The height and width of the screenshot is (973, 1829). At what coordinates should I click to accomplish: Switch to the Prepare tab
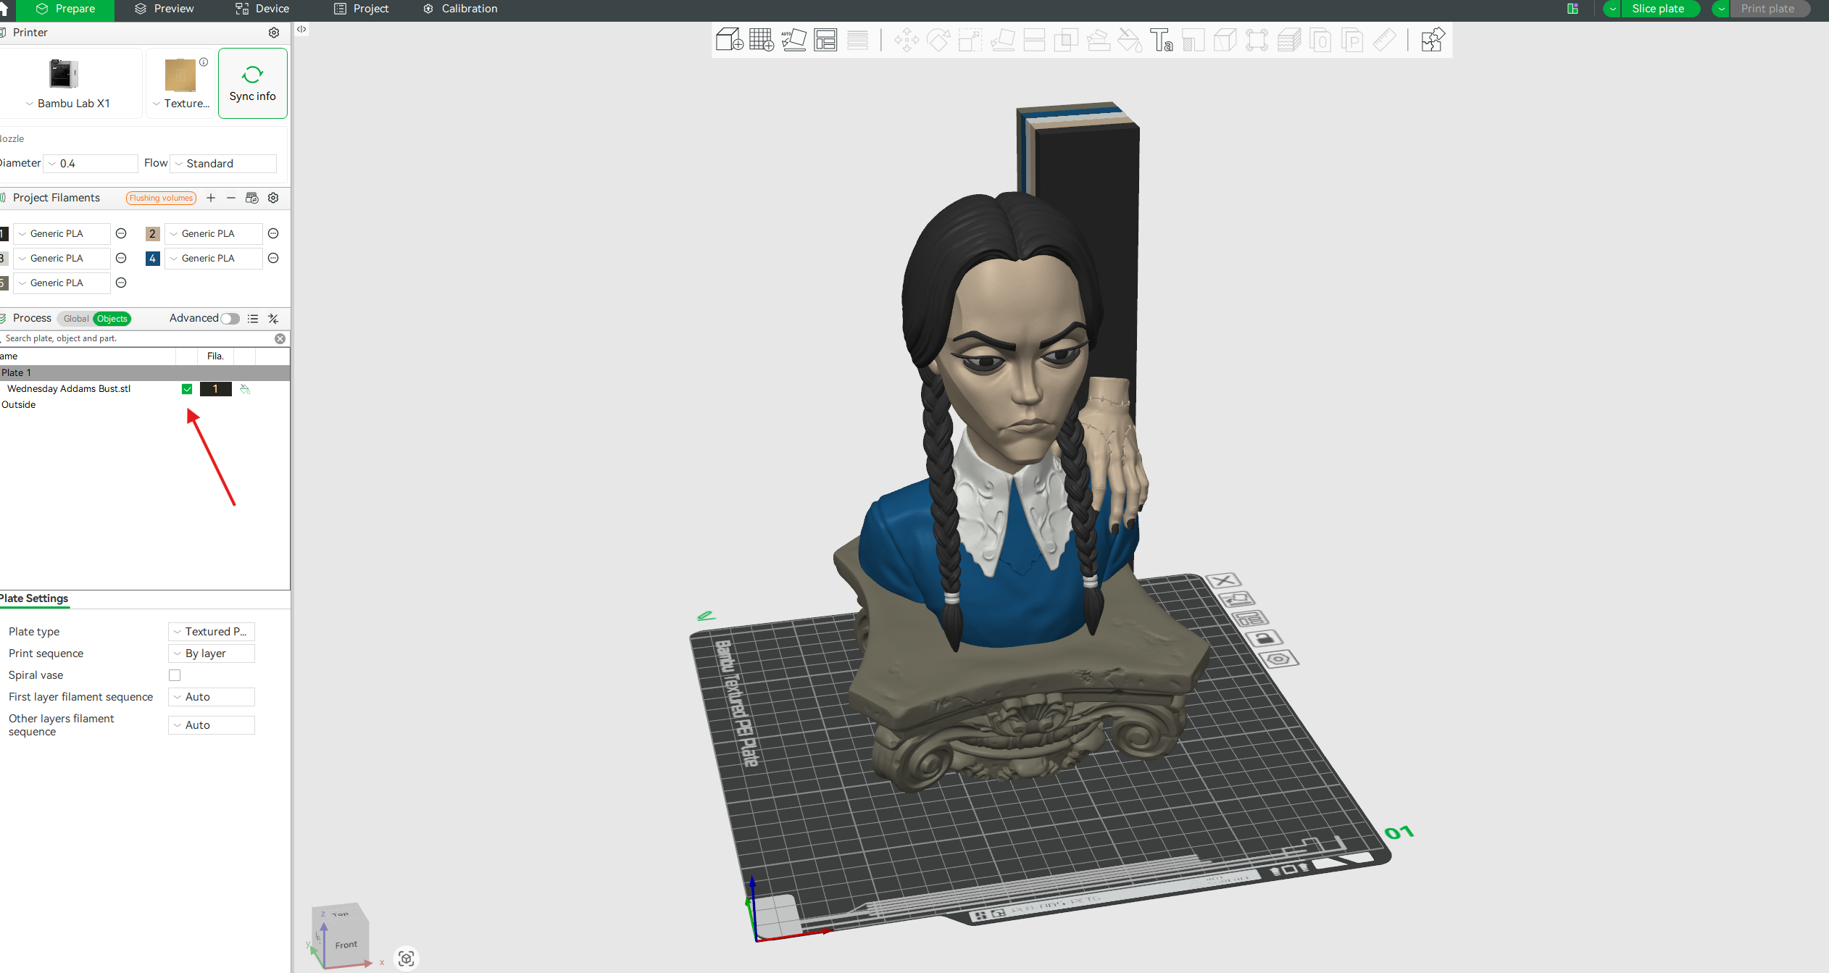pos(66,9)
